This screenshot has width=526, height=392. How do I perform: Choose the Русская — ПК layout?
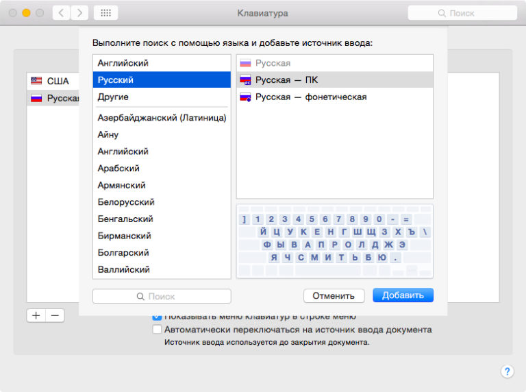335,80
